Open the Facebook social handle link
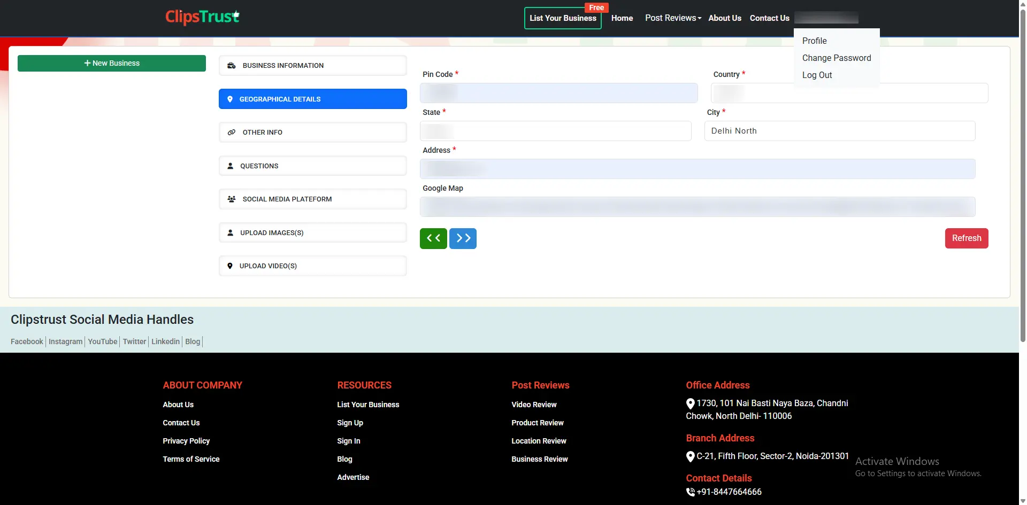 pos(27,341)
